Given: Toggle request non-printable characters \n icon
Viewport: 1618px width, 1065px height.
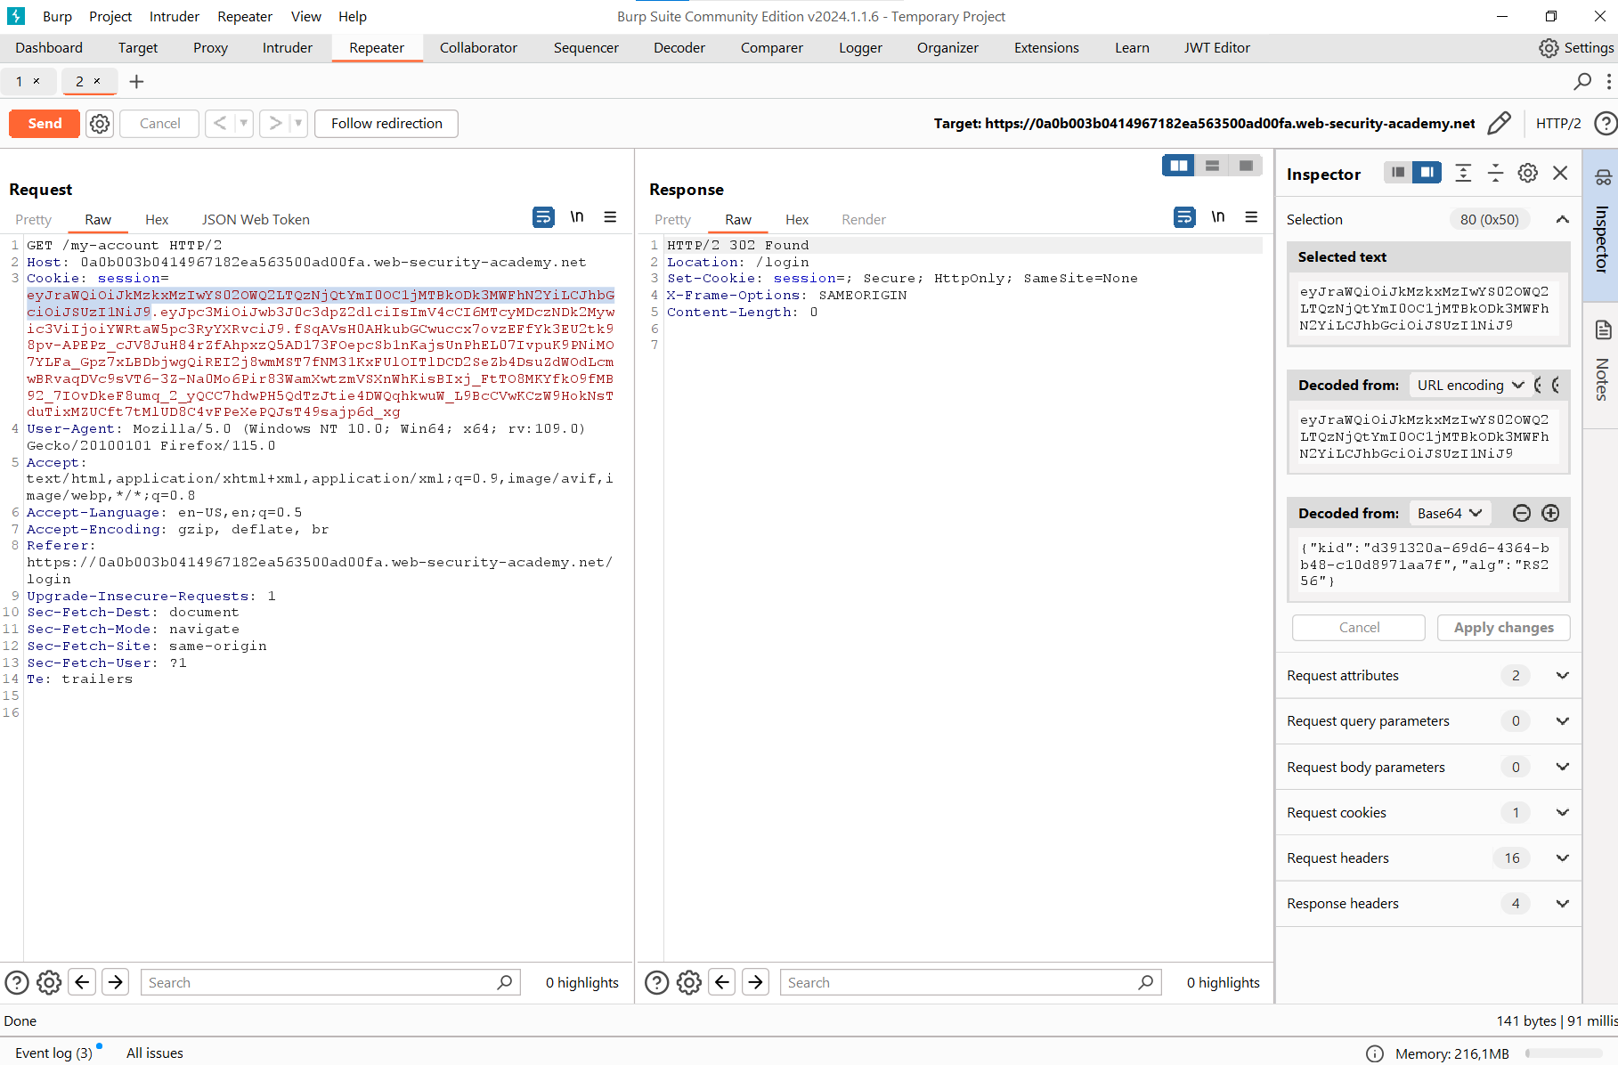Looking at the screenshot, I should [577, 217].
